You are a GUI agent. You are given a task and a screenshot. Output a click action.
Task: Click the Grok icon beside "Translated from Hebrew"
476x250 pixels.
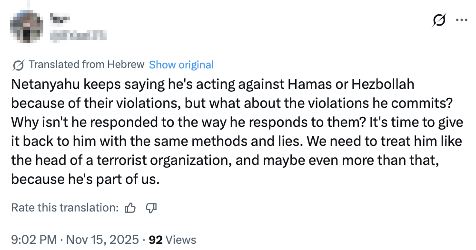coord(19,65)
